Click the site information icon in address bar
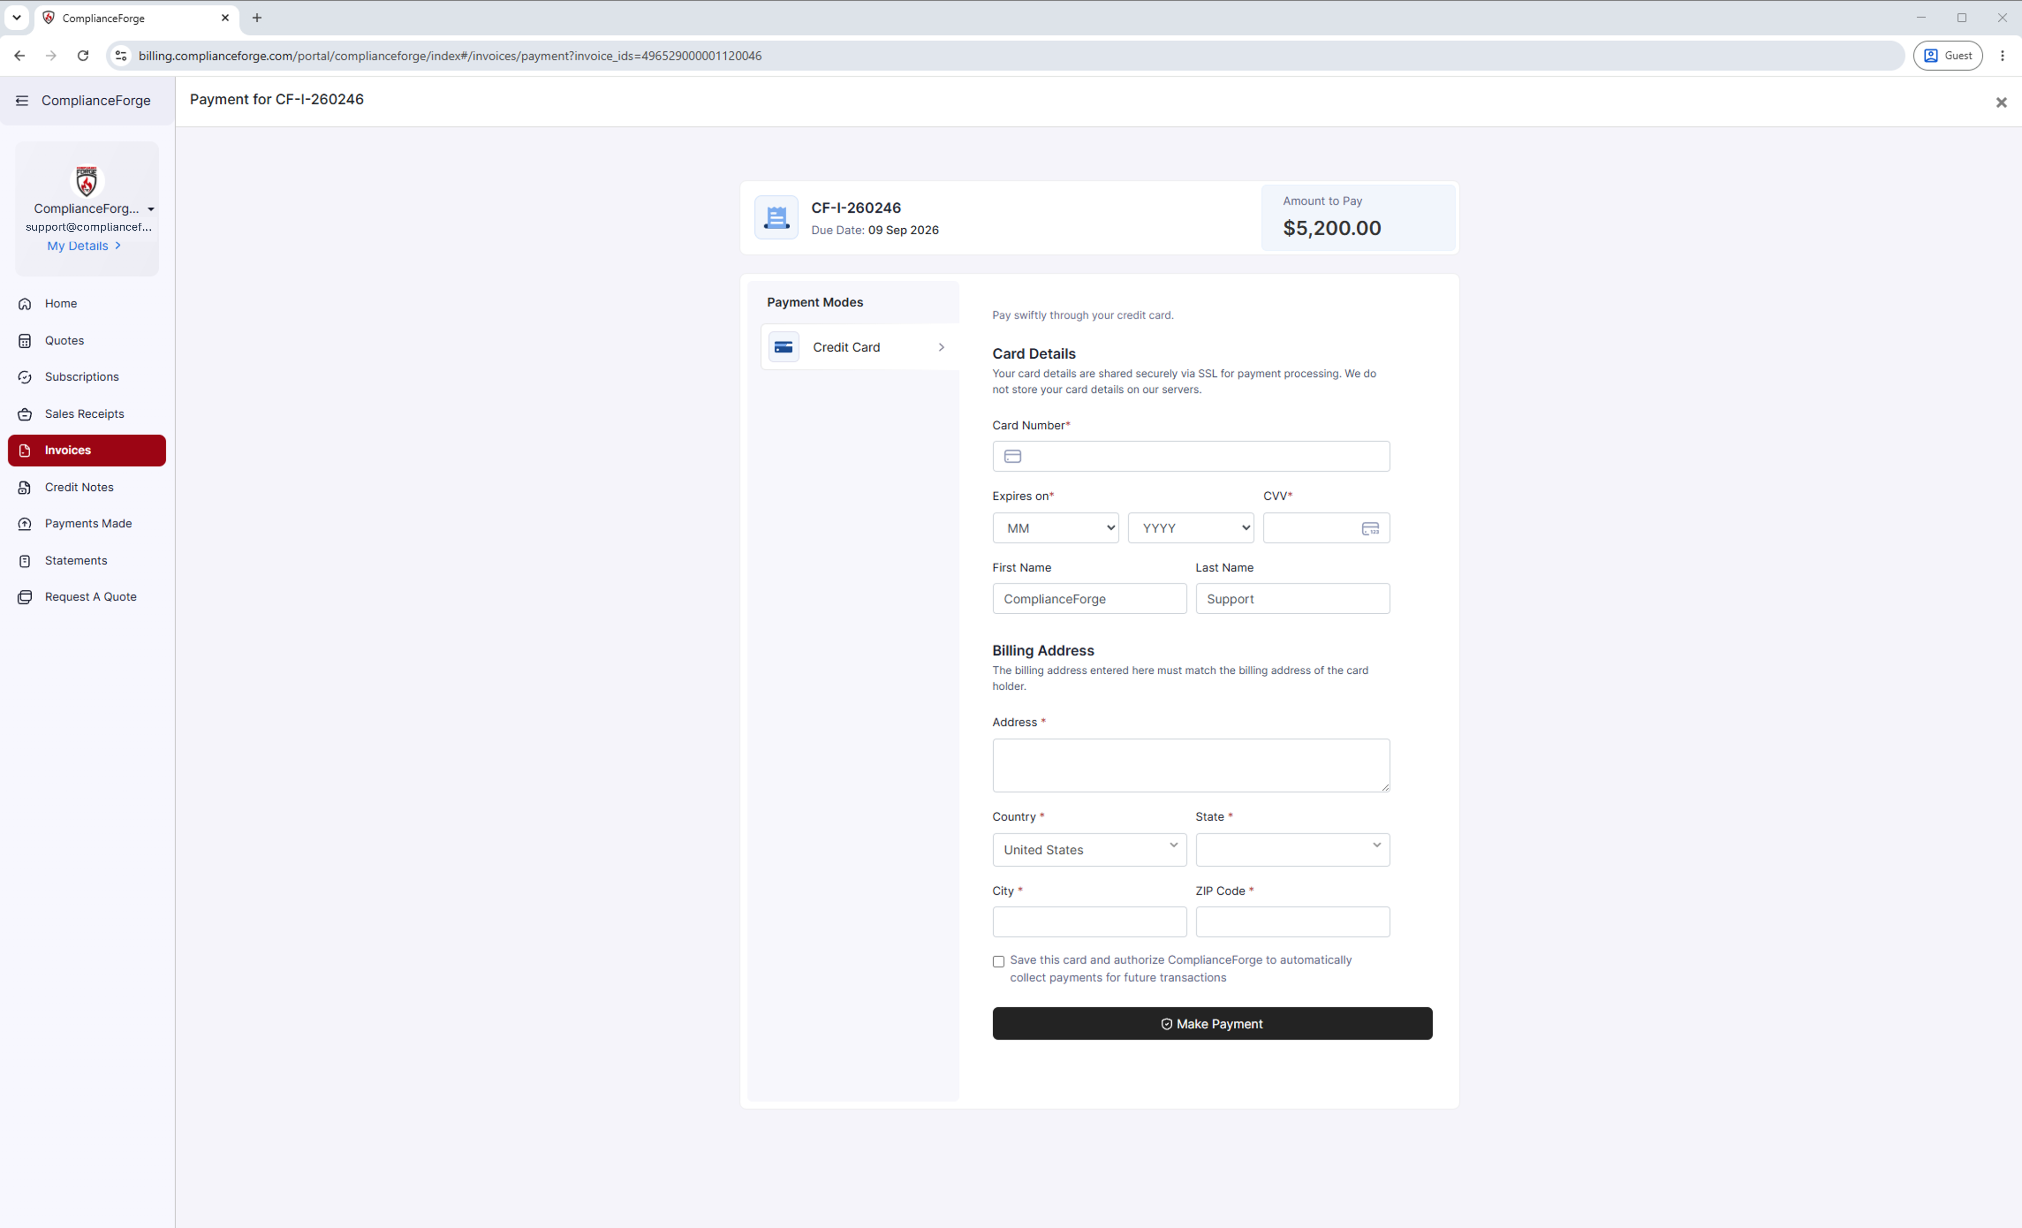2022x1228 pixels. click(x=121, y=56)
